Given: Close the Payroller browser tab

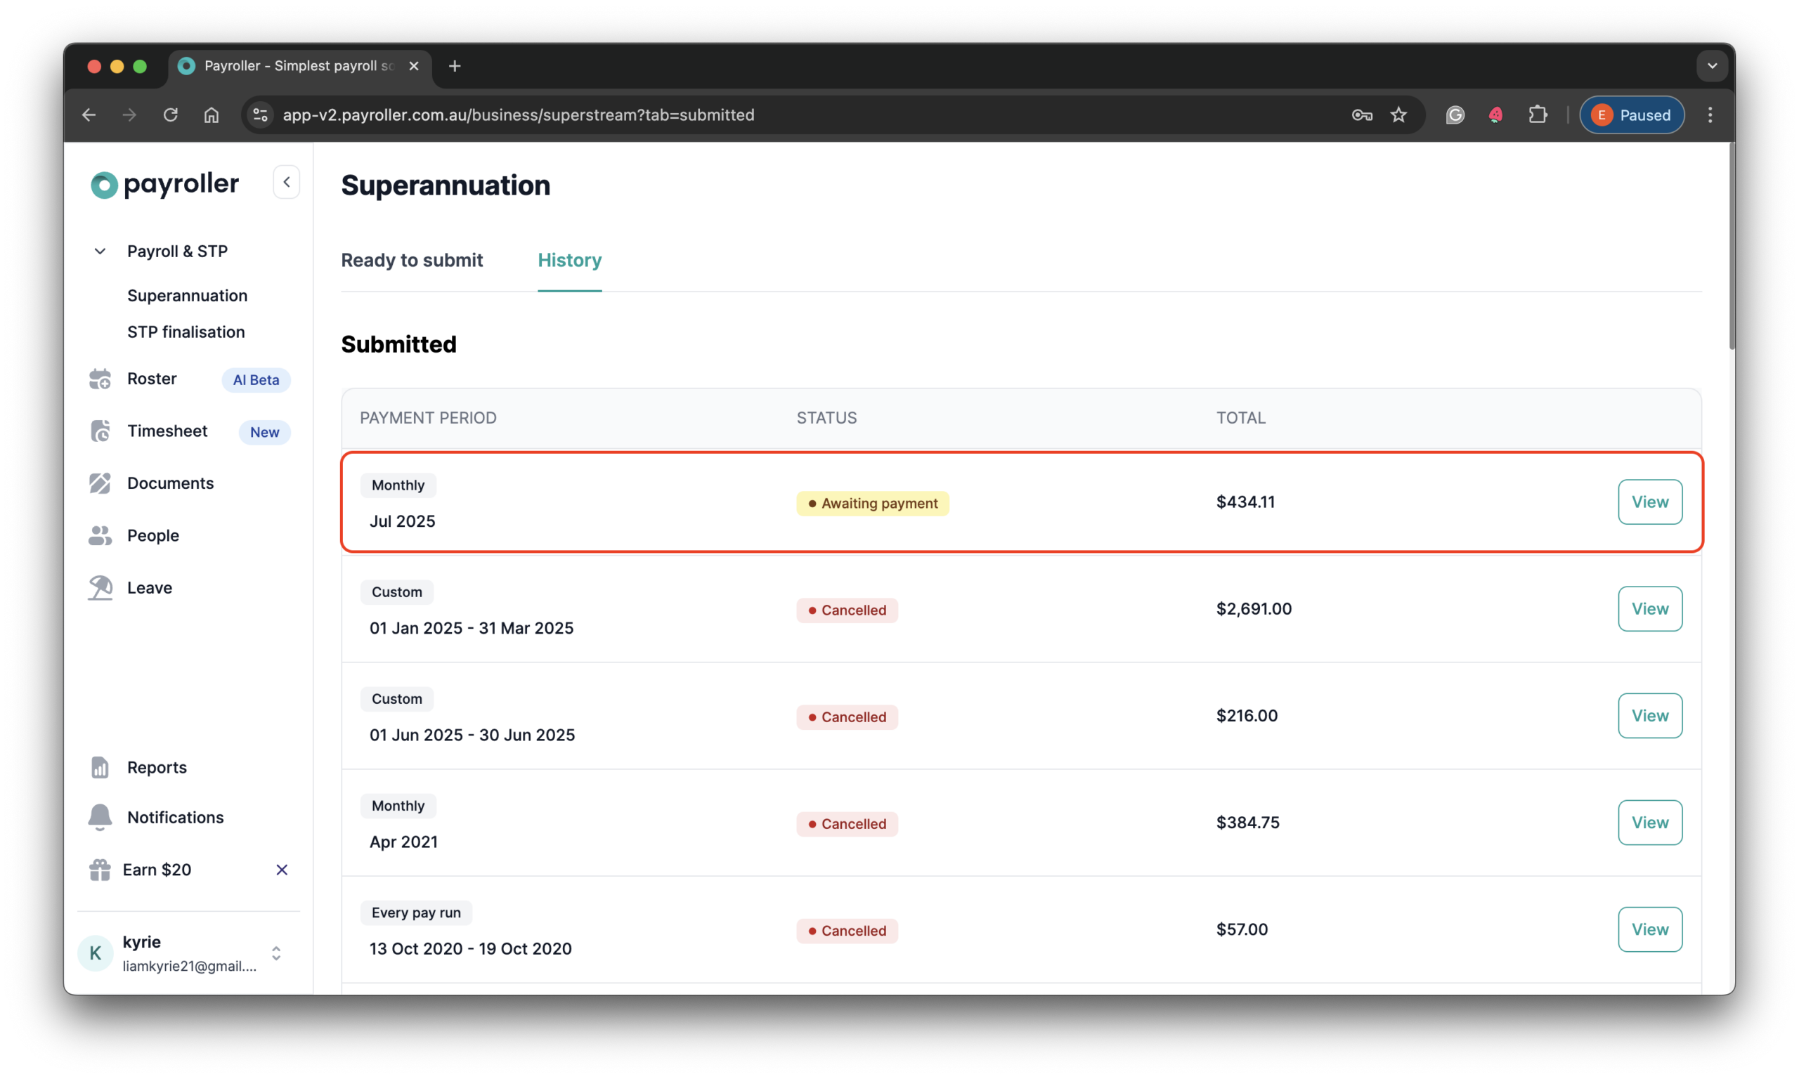Looking at the screenshot, I should 414,66.
